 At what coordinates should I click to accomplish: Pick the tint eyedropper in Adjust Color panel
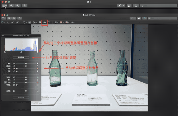pos(5,82)
